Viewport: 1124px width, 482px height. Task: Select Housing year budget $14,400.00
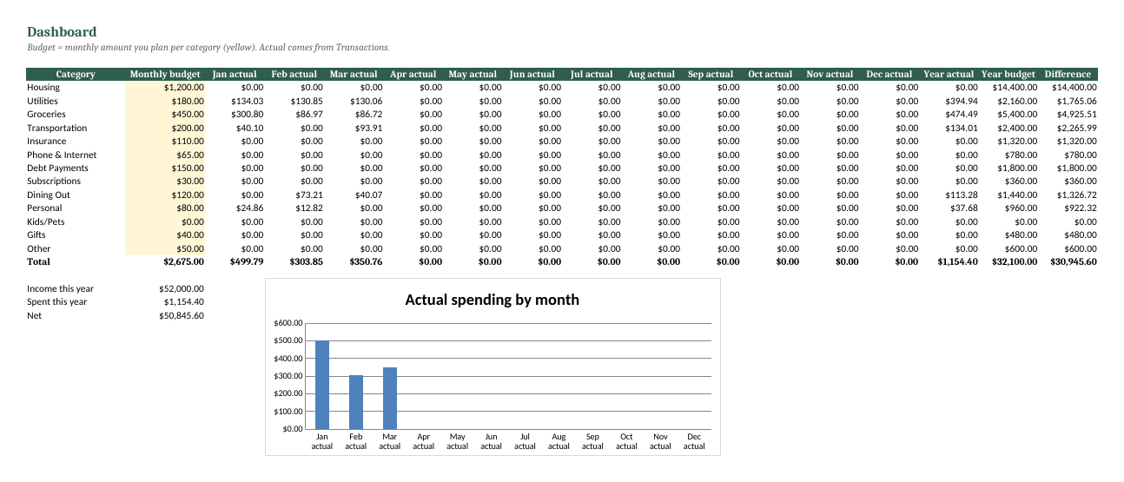[1015, 87]
